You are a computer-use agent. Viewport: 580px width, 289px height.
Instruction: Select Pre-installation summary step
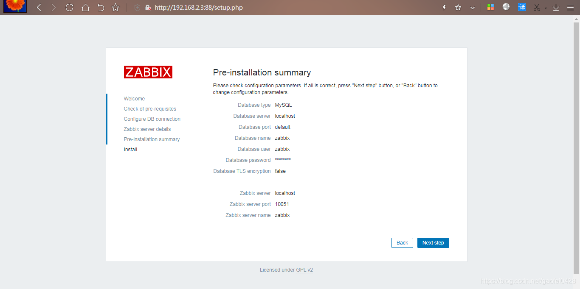click(152, 139)
